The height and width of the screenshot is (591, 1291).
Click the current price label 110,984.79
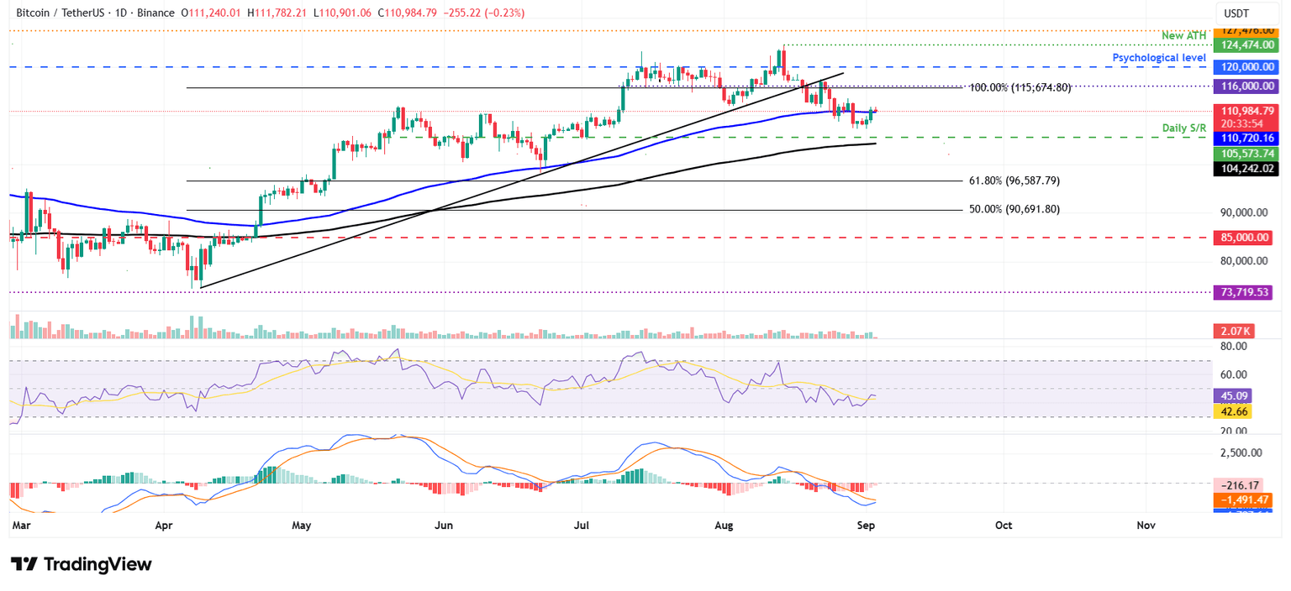[x=1247, y=111]
